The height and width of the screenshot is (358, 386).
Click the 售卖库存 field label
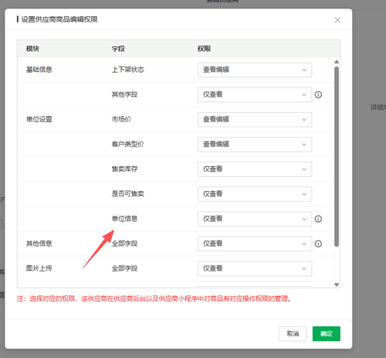[x=124, y=169]
